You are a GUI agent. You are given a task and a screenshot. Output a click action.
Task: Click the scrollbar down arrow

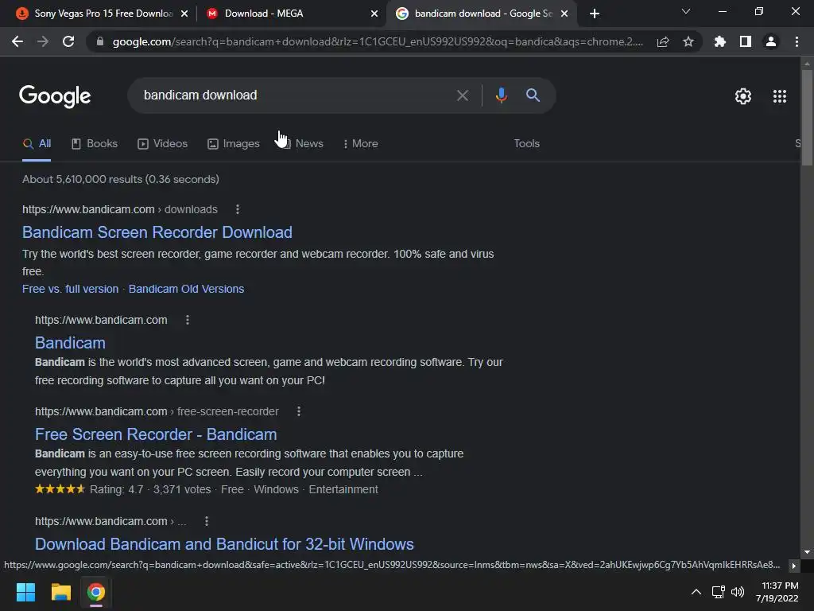(807, 553)
